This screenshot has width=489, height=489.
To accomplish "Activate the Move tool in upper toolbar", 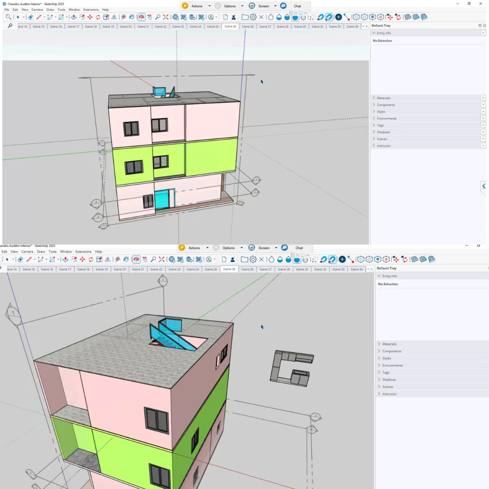I will point(90,17).
